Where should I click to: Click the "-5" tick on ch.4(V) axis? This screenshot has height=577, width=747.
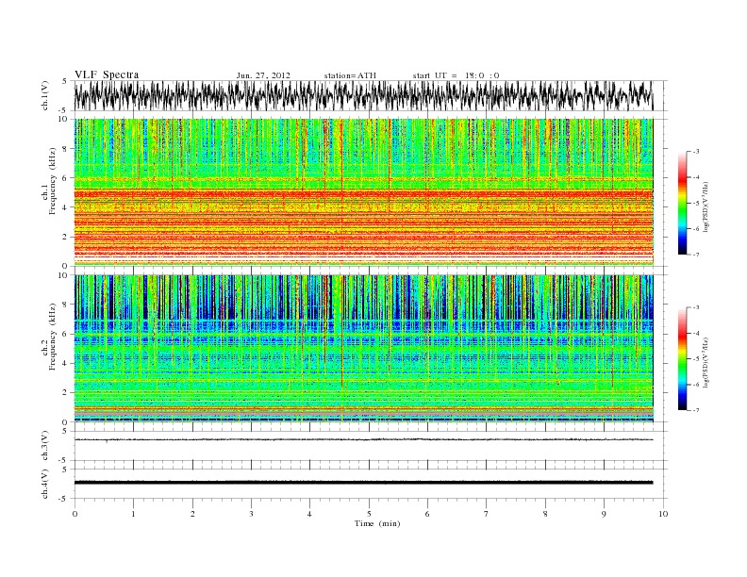click(63, 499)
